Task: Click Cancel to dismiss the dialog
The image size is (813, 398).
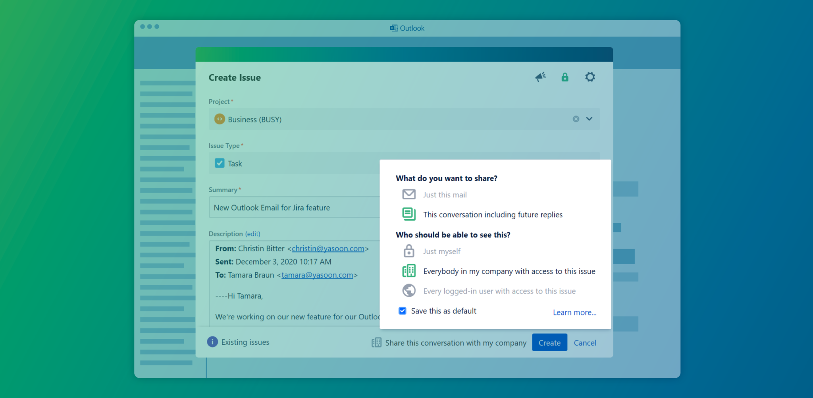Action: tap(585, 342)
